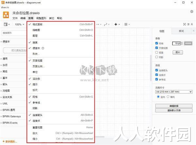
Task: Open the 文件 menu
Action: [x=15, y=18]
